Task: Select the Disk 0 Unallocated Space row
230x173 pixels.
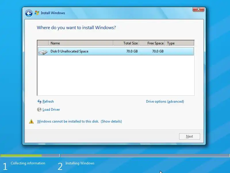Action: pyautogui.click(x=116, y=51)
